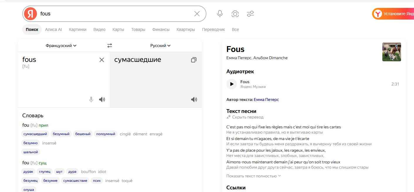Click lyric line 'C'est pas moi qui fixe'
The width and height of the screenshot is (414, 192).
coord(284,127)
